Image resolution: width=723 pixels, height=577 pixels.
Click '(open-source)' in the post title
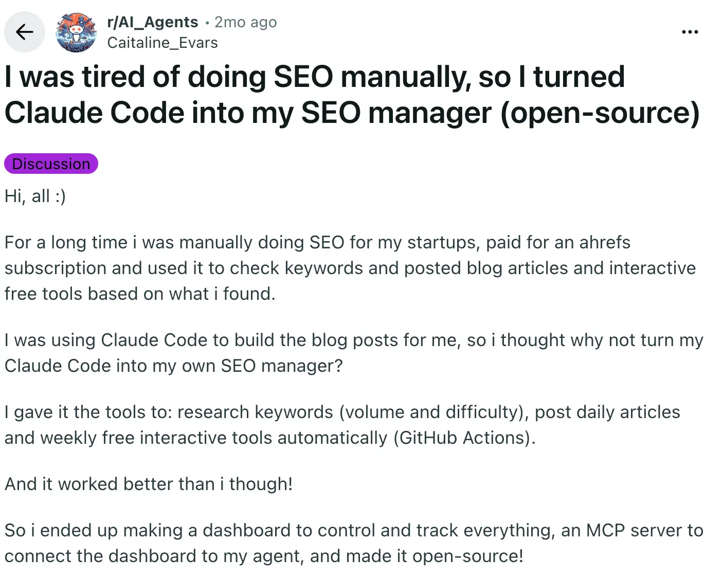[600, 113]
